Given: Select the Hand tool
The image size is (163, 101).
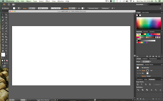Looking at the screenshot, I should 3,51.
